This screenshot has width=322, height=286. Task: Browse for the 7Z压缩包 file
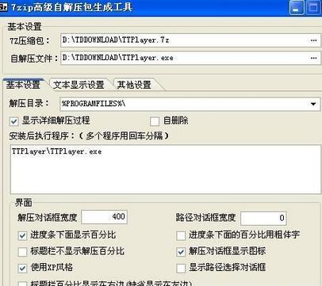tap(313, 40)
